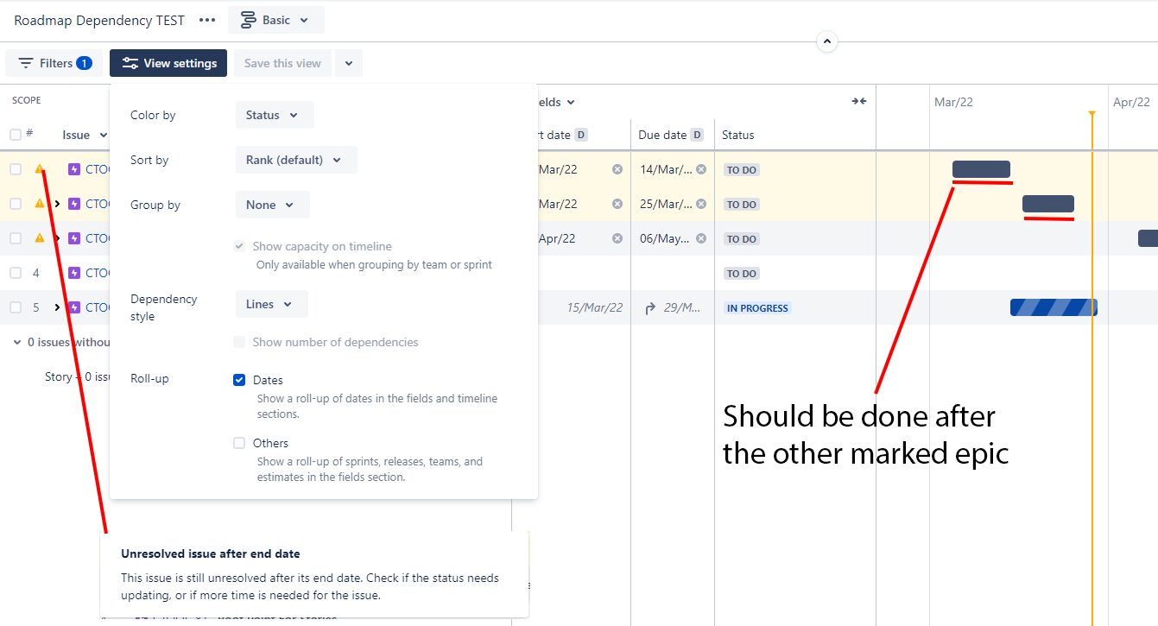Click the View settings button
The width and height of the screenshot is (1158, 626).
(x=168, y=62)
